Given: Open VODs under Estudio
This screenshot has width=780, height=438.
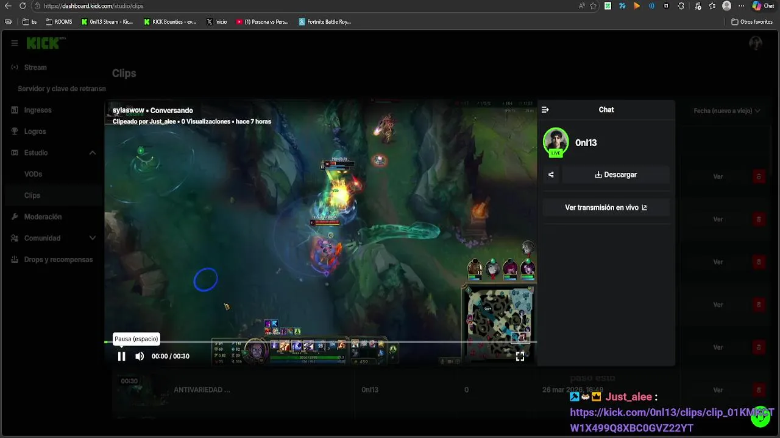Looking at the screenshot, I should [33, 174].
